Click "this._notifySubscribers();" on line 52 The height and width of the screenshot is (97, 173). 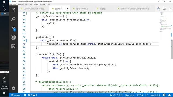click(71, 68)
